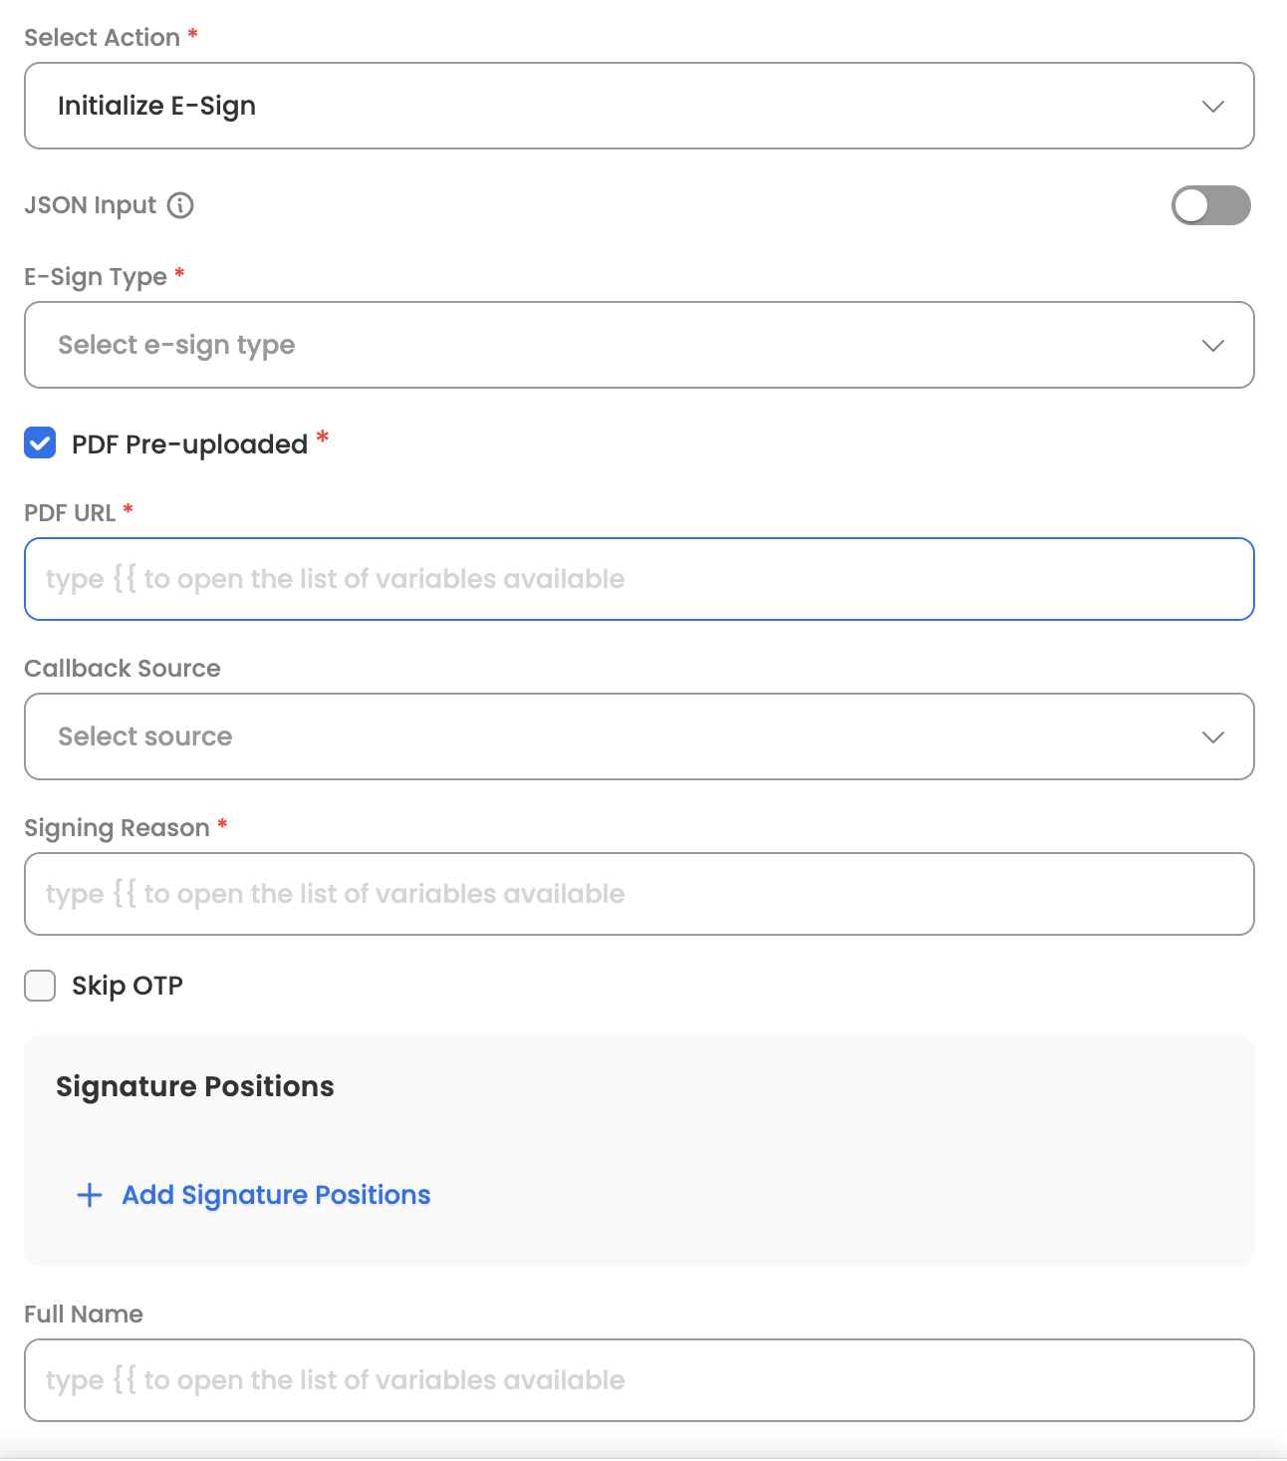Toggle the JSON Input switch on
This screenshot has height=1461, width=1287.
coord(1210,205)
